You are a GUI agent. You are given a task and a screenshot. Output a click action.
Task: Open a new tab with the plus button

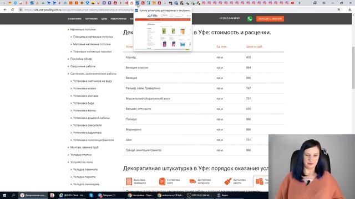300,3
